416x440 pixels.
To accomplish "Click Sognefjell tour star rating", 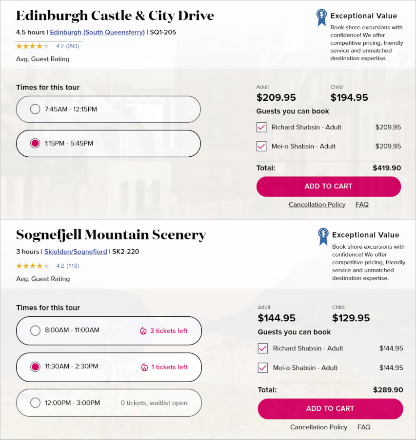I will (33, 266).
